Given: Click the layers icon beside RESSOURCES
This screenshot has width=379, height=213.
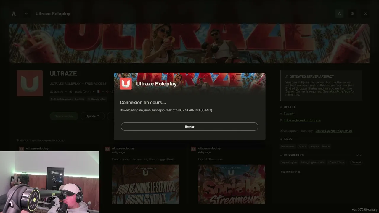Looking at the screenshot, I should pos(281,155).
